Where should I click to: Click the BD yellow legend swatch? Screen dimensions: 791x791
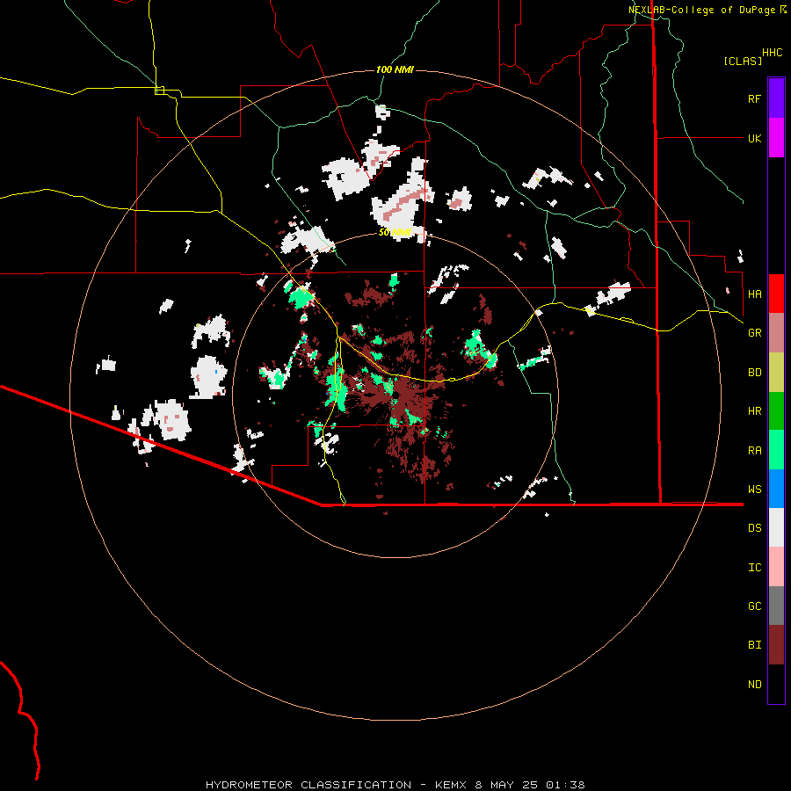(x=776, y=372)
